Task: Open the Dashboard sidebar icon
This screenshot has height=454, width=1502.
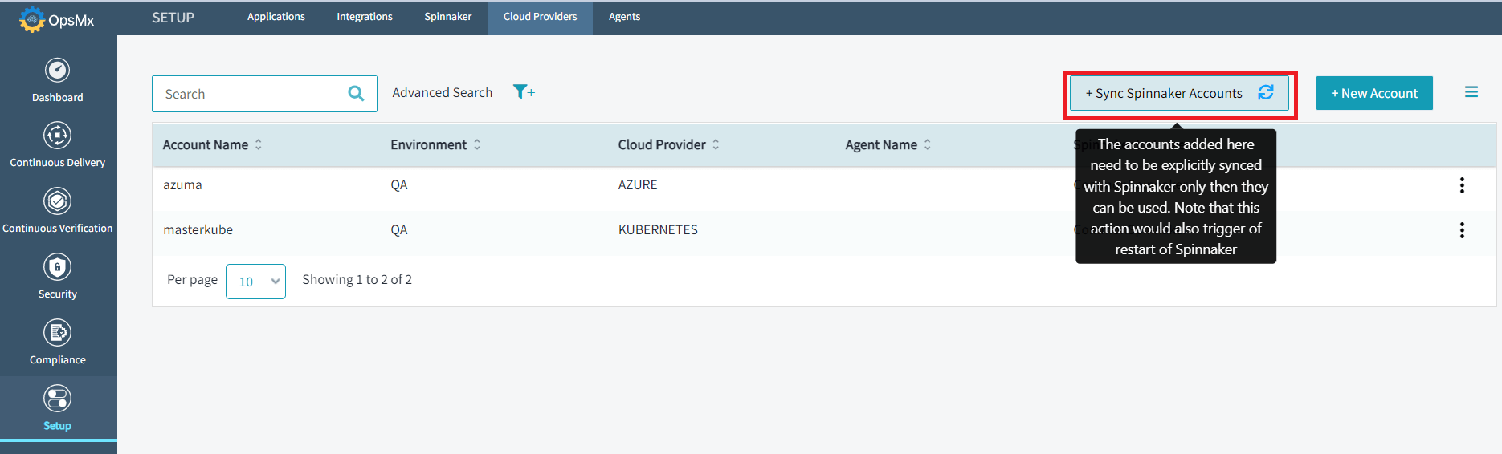Action: (x=57, y=71)
